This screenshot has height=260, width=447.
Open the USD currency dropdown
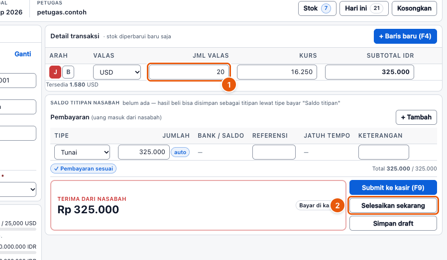117,72
